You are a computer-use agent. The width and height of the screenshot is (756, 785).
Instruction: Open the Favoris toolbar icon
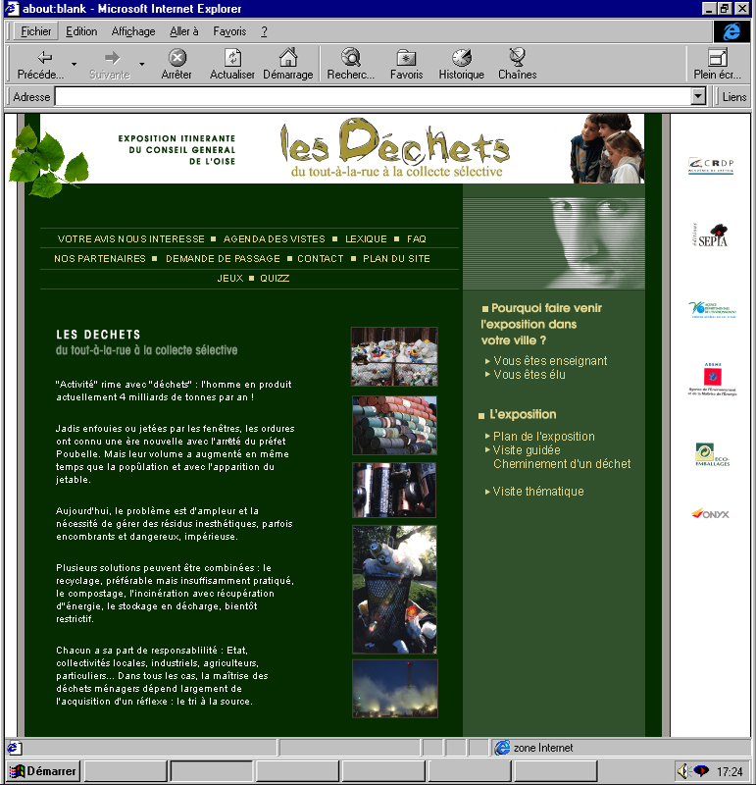point(406,58)
